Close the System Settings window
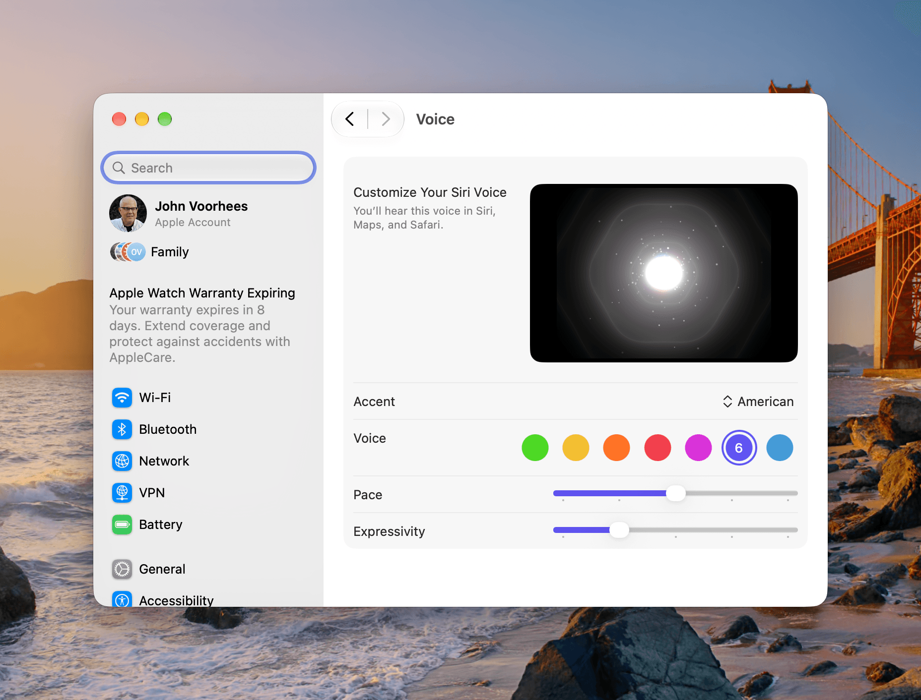Image resolution: width=921 pixels, height=700 pixels. point(119,119)
